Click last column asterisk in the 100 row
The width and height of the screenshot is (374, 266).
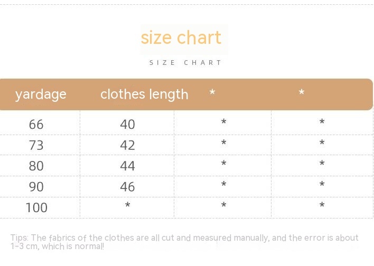pyautogui.click(x=322, y=206)
